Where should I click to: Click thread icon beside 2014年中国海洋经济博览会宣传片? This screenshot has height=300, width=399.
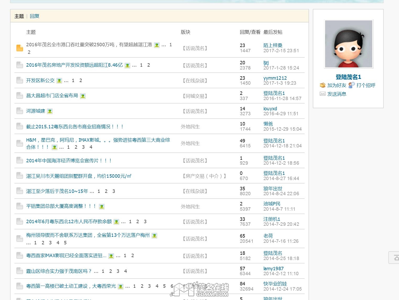coord(20,160)
